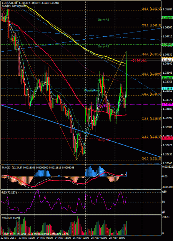The image size is (173, 241).
Task: Select the 0.003822 MACD scale value
Action: 168,167
